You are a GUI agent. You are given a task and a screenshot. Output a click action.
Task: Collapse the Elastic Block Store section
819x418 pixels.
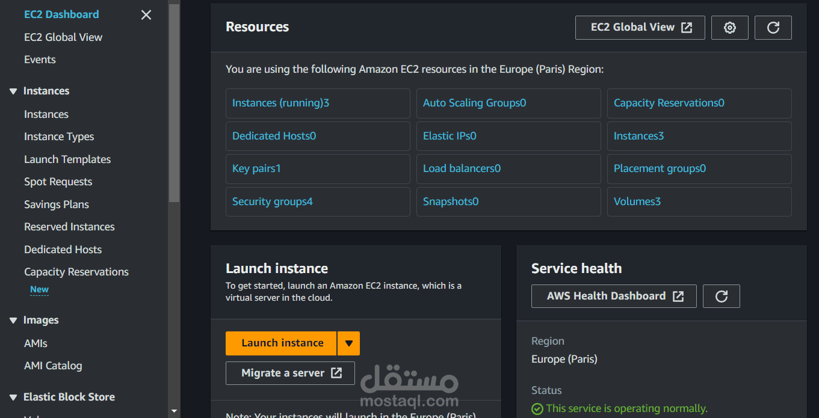[13, 397]
